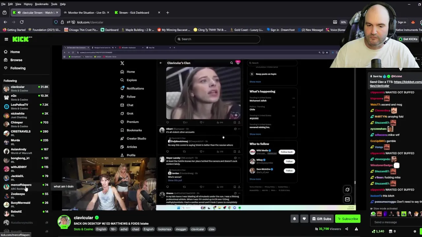
Task: Open AsianAndy channel in Following list
Action: (26, 151)
